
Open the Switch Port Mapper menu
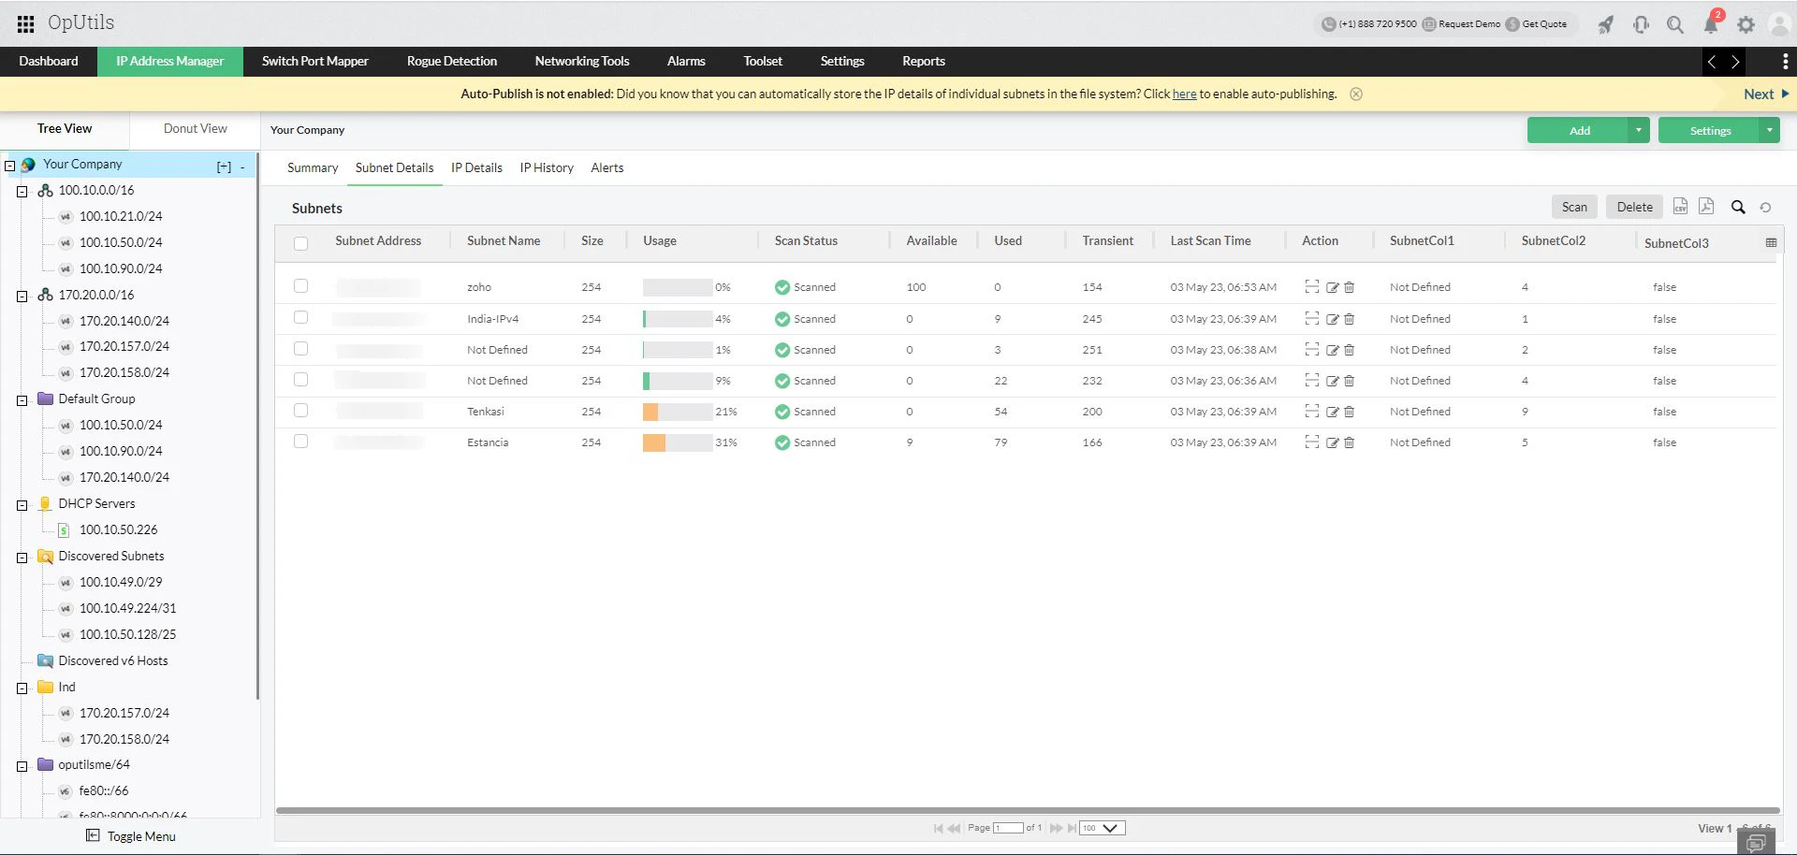(315, 61)
